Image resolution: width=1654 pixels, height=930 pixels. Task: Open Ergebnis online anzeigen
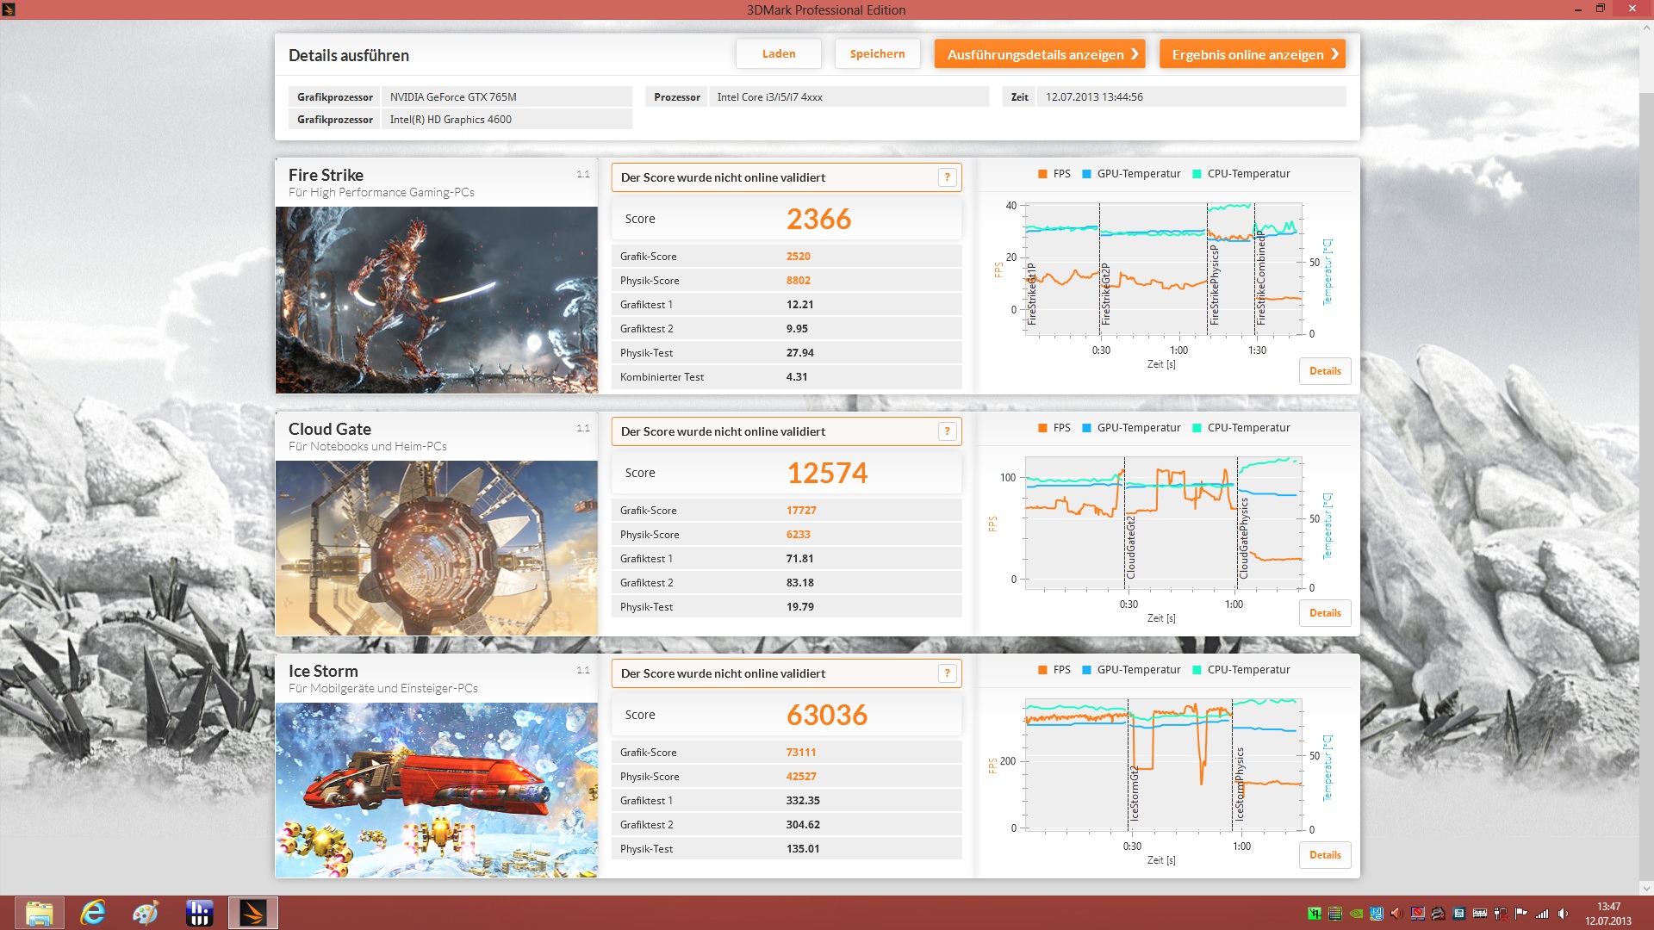(x=1252, y=54)
